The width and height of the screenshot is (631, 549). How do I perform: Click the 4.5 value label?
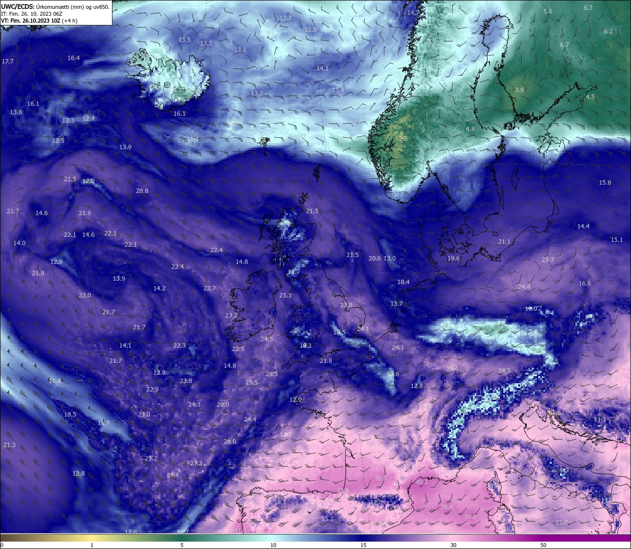point(590,97)
